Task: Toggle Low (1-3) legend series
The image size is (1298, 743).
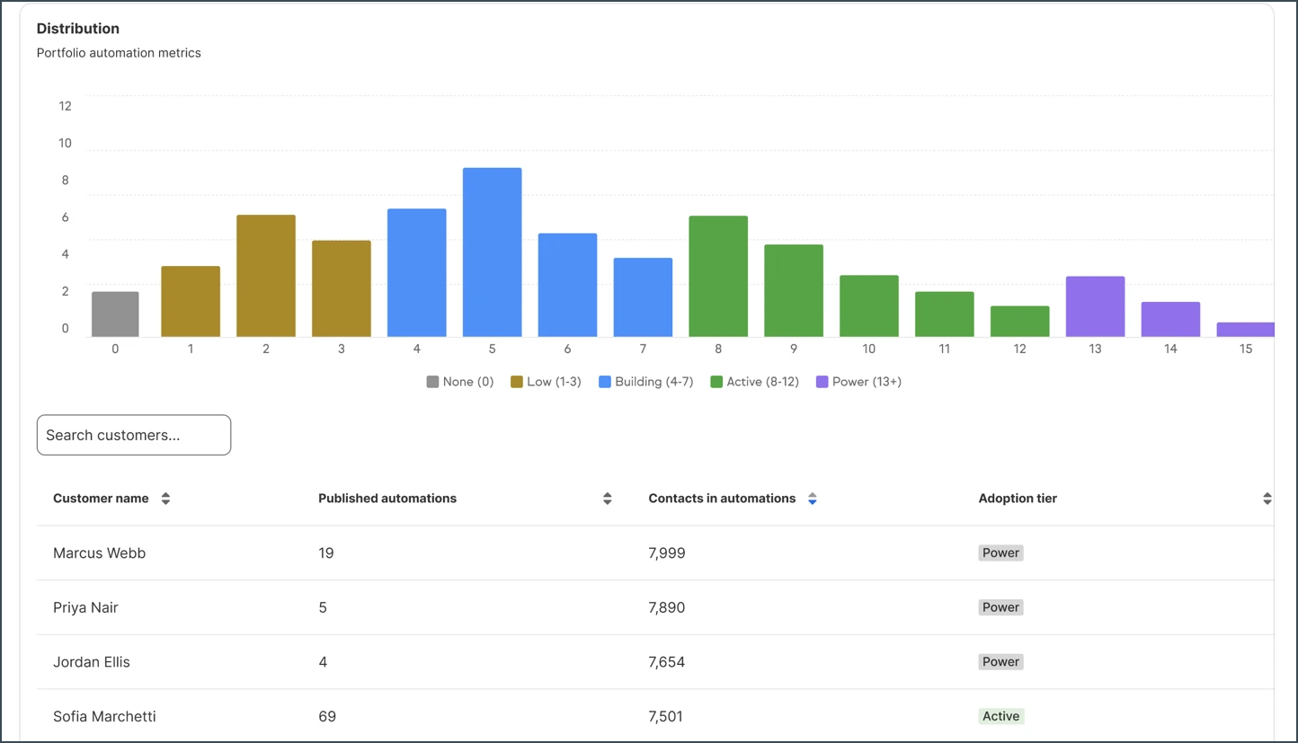Action: (x=546, y=382)
